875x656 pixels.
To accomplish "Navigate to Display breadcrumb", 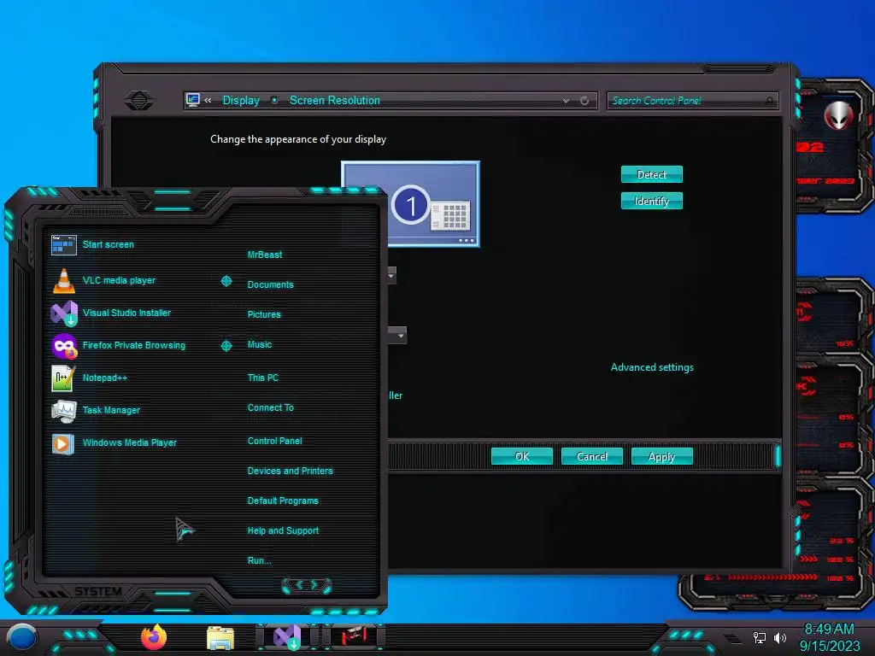I will (x=241, y=101).
